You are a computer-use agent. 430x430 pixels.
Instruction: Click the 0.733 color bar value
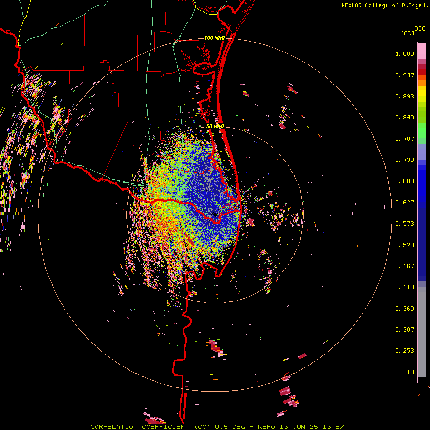(405, 160)
